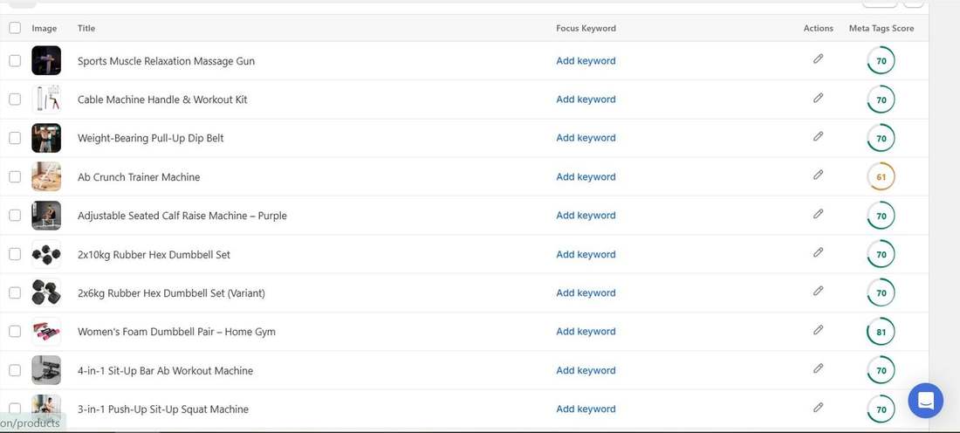Click score 70 ring for Cable Machine Handle
Screen dimensions: 960x433
(881, 100)
